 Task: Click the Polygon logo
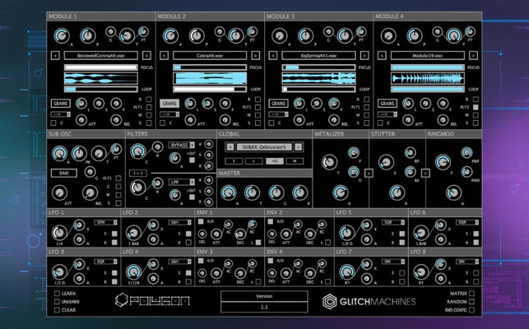point(152,300)
